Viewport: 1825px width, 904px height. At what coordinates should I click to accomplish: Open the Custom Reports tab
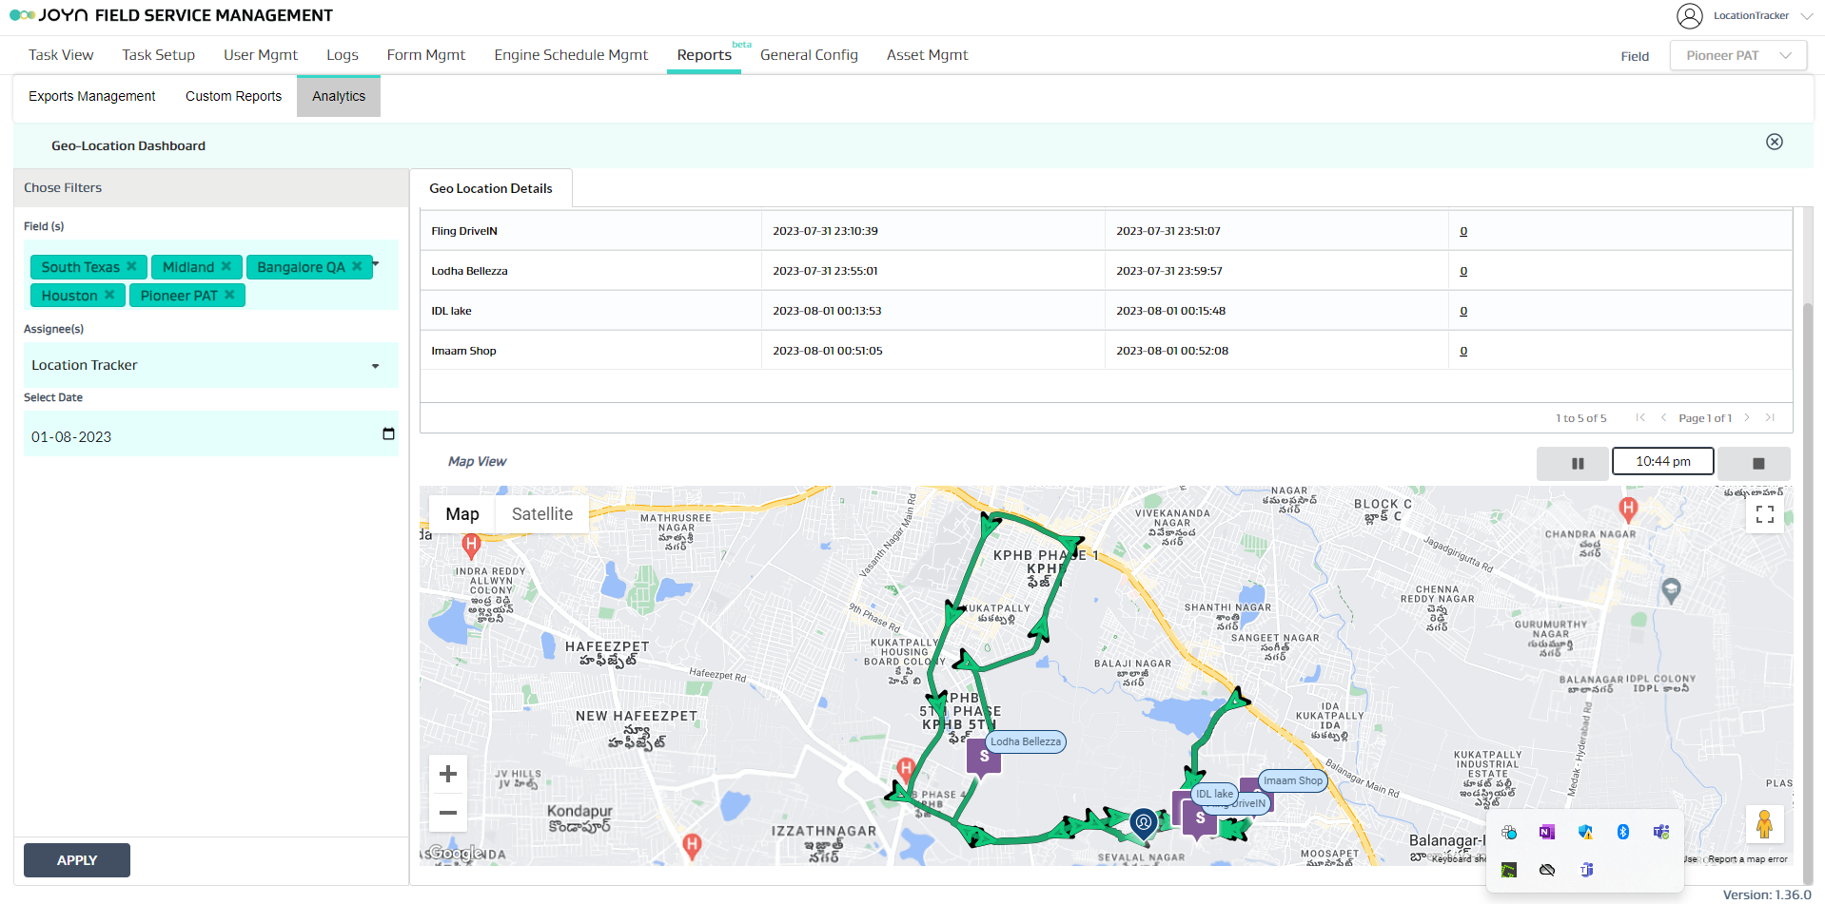[233, 96]
